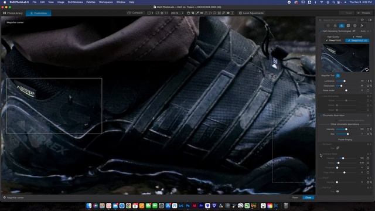Screen dimensions: 375x211
Task: Open Lightroom Classic from the Dock
Action: (181, 206)
